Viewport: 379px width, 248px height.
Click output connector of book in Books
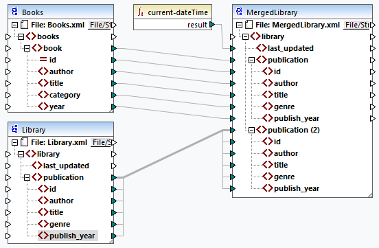tap(114, 48)
